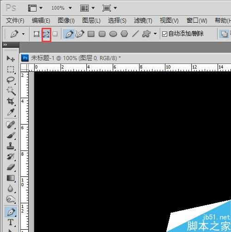Open the 图像(I) menu
The width and height of the screenshot is (231, 232).
coord(66,20)
